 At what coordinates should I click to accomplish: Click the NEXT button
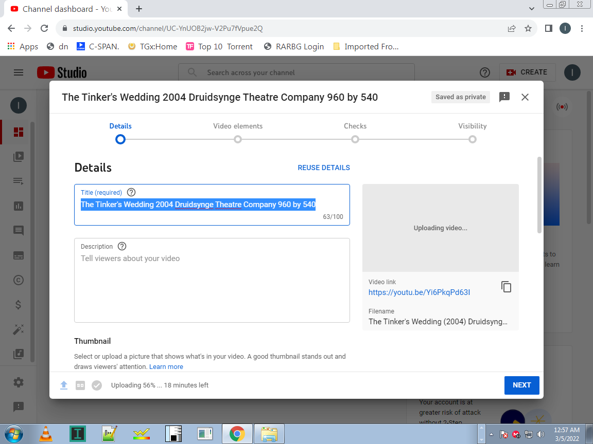pyautogui.click(x=521, y=385)
